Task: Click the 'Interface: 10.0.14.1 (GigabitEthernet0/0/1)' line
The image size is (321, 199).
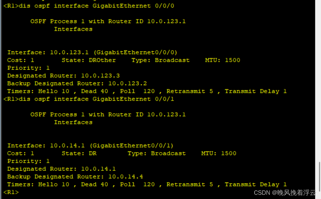Action: coord(90,146)
